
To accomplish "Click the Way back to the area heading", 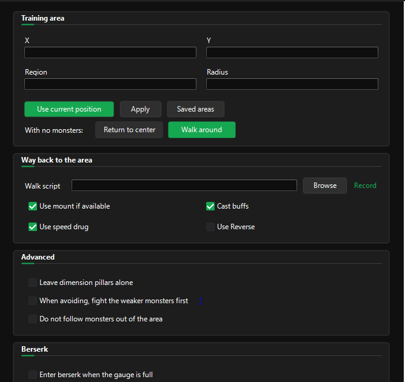I will pyautogui.click(x=56, y=160).
